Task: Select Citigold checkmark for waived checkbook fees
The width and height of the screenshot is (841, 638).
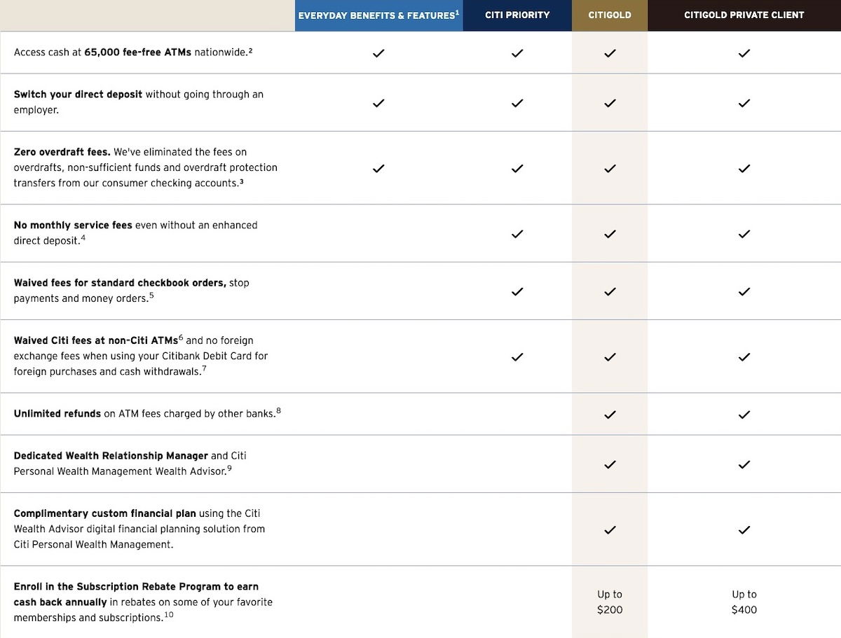Action: [x=610, y=291]
